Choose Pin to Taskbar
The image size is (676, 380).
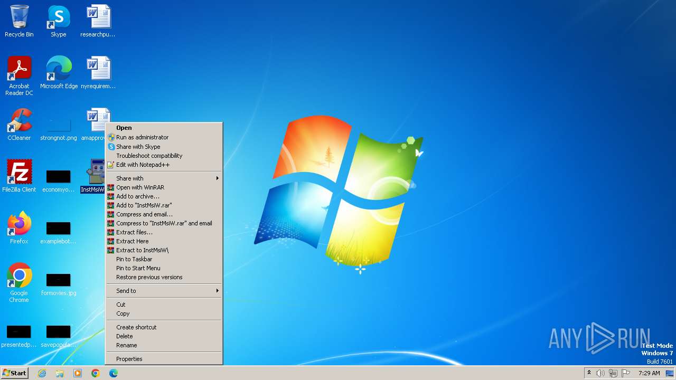(164, 259)
